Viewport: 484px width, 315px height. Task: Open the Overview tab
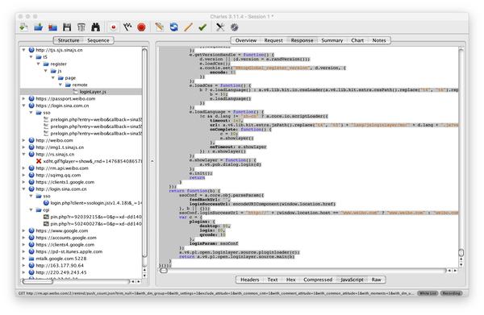coord(246,40)
